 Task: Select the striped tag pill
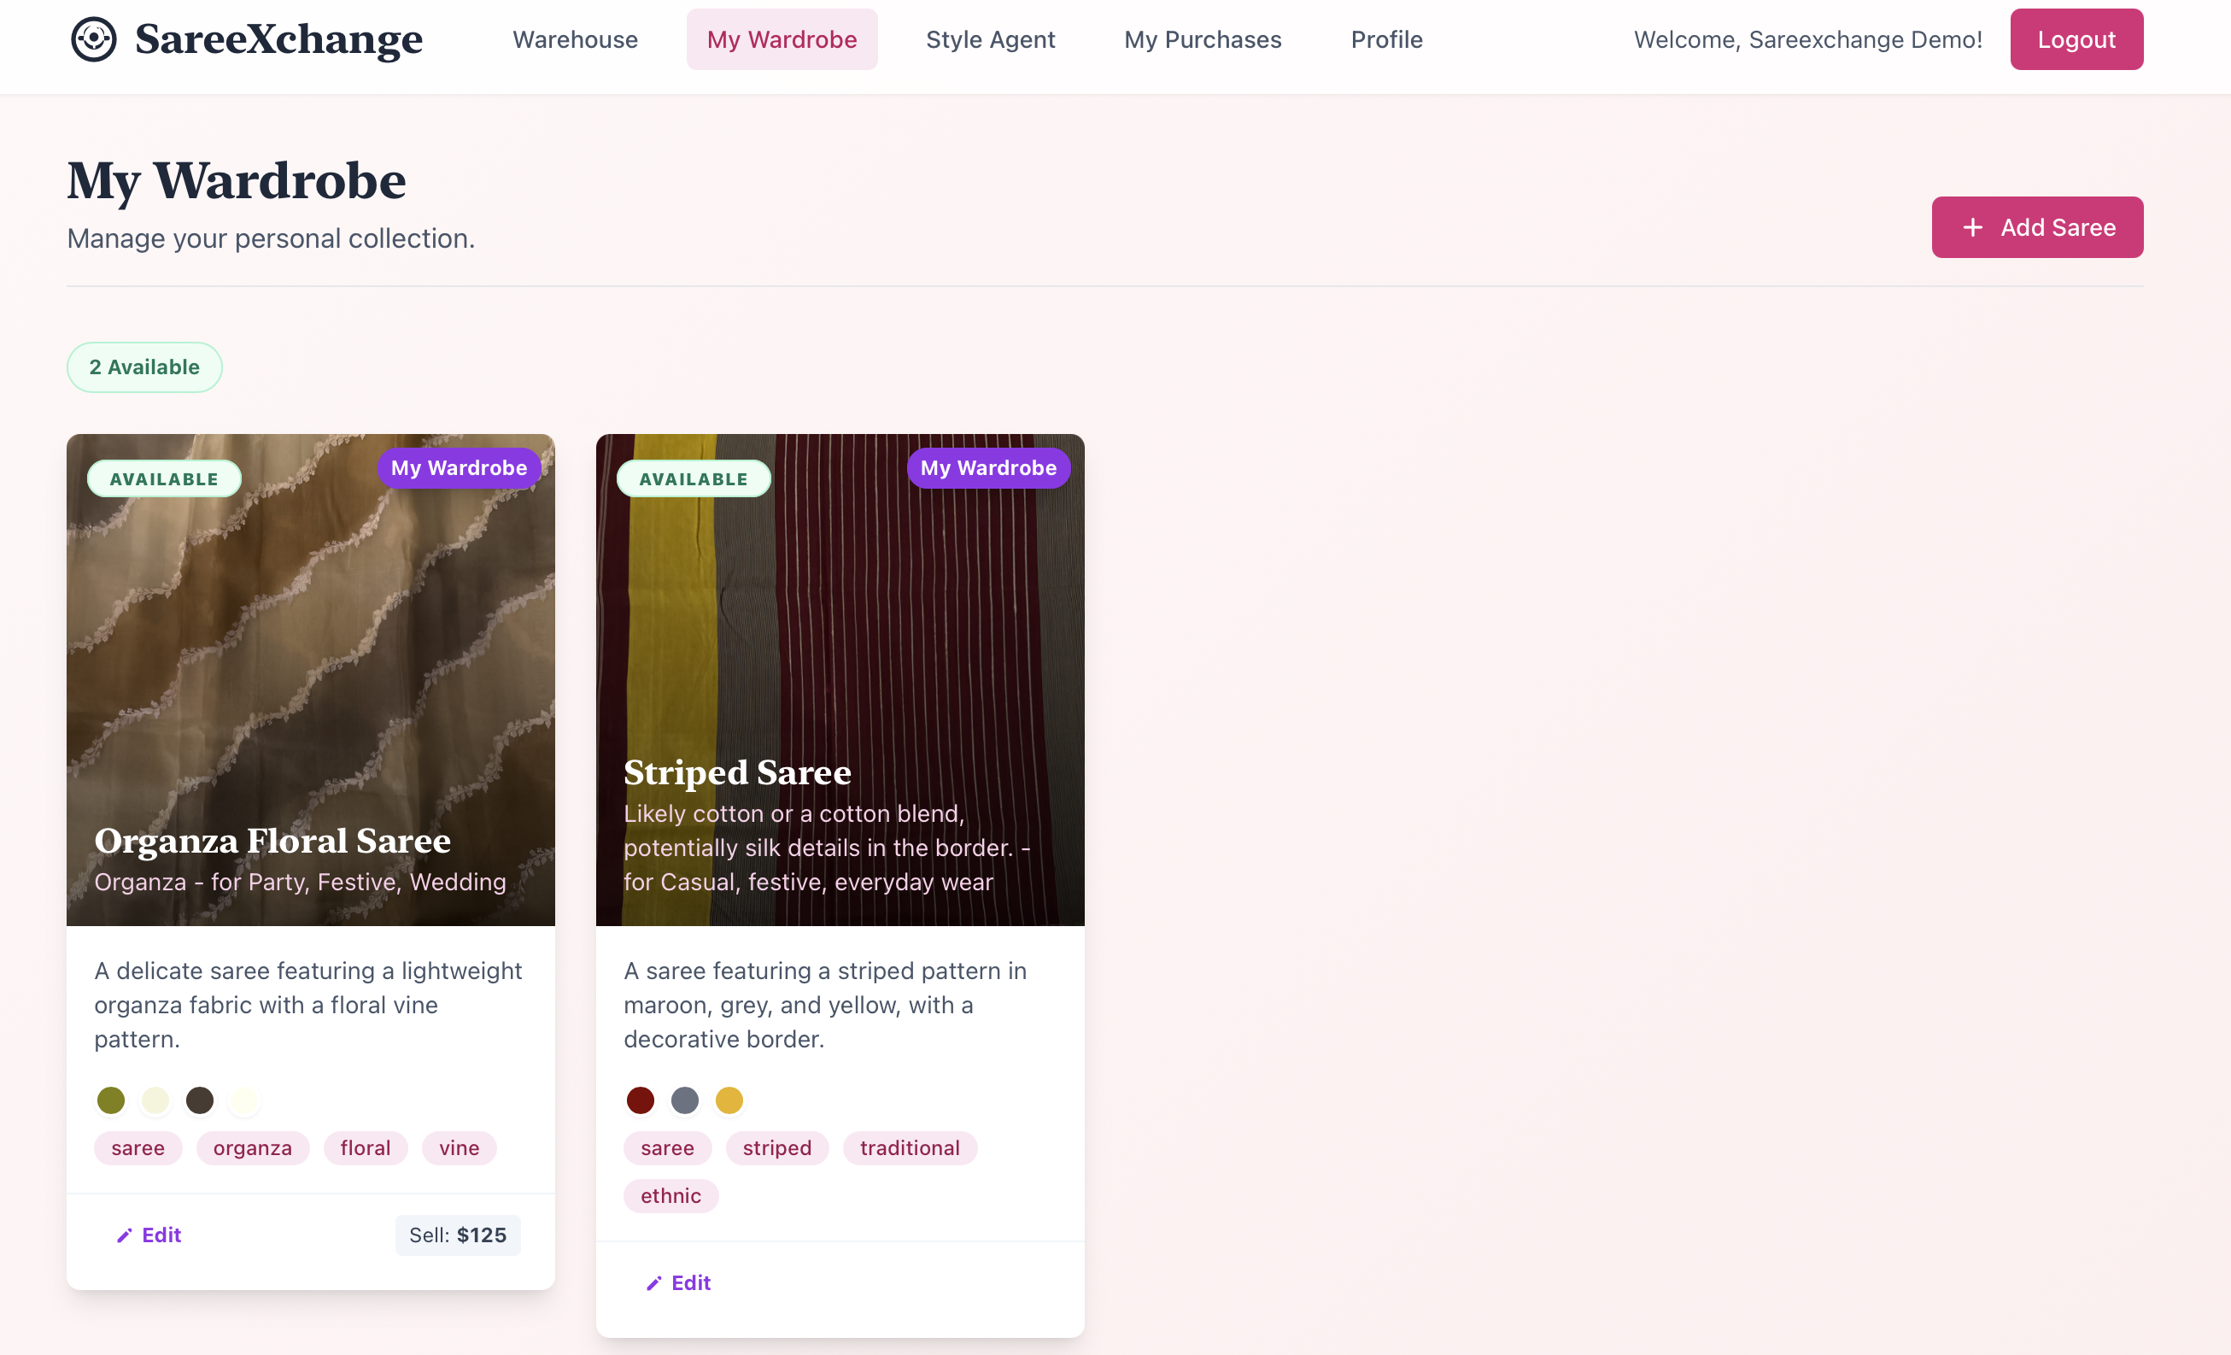(776, 1147)
